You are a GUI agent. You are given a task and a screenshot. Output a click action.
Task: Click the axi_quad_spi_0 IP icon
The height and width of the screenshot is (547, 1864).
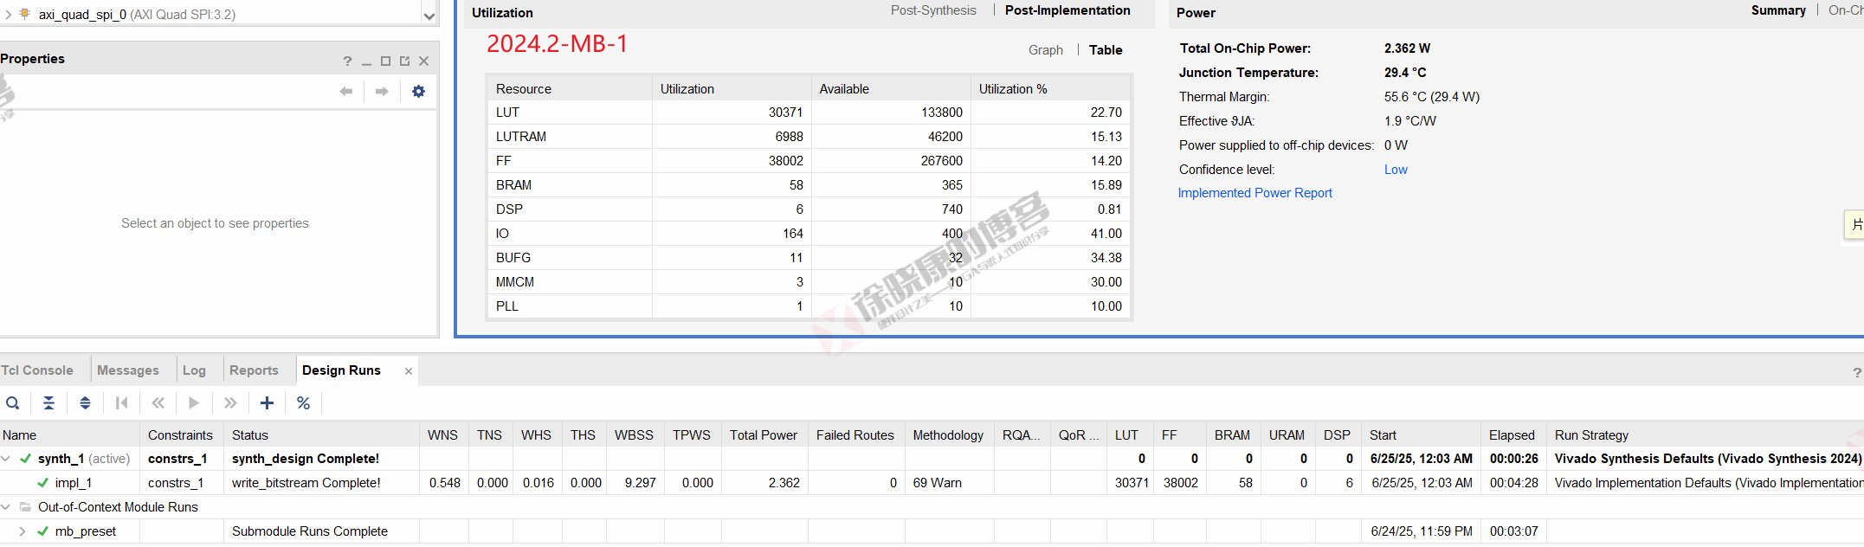click(25, 14)
